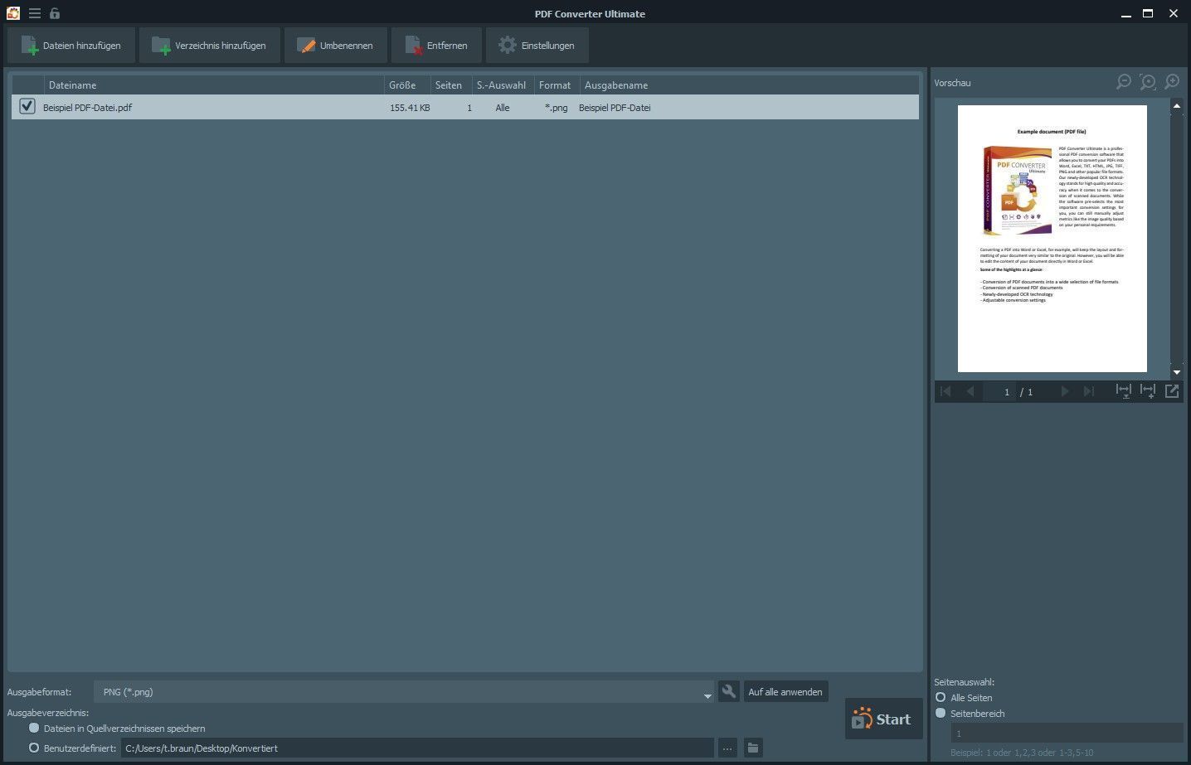
Task: Open preview in external window icon
Action: click(x=1171, y=391)
